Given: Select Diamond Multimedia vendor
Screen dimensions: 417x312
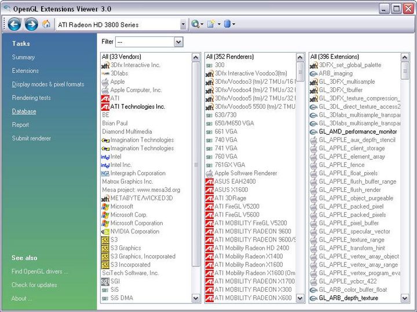Looking at the screenshot, I should [127, 132].
